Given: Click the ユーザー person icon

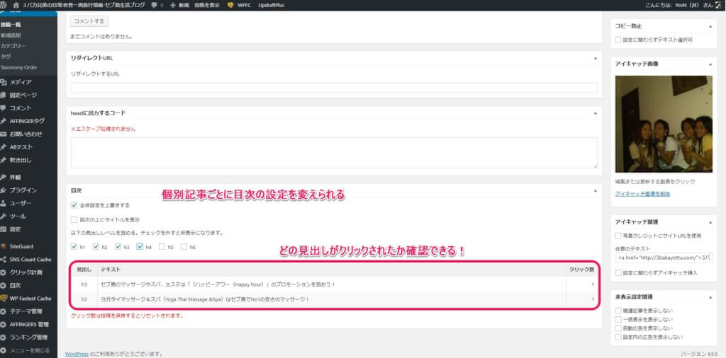Looking at the screenshot, I should pos(4,203).
